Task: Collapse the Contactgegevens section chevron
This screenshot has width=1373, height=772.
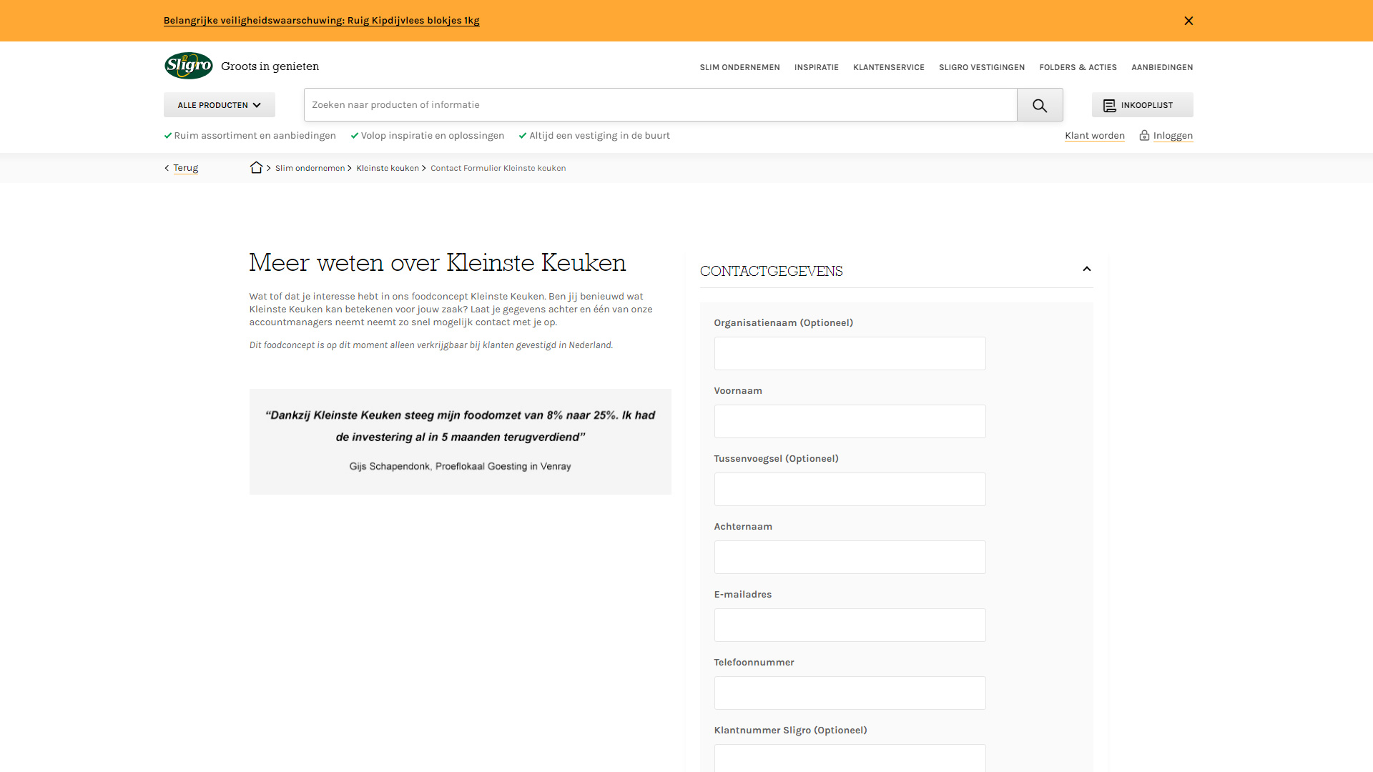Action: (1086, 269)
